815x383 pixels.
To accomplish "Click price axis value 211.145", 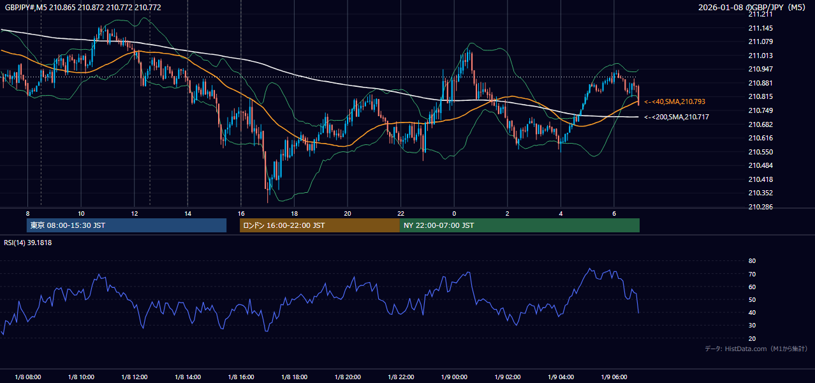I will [760, 28].
